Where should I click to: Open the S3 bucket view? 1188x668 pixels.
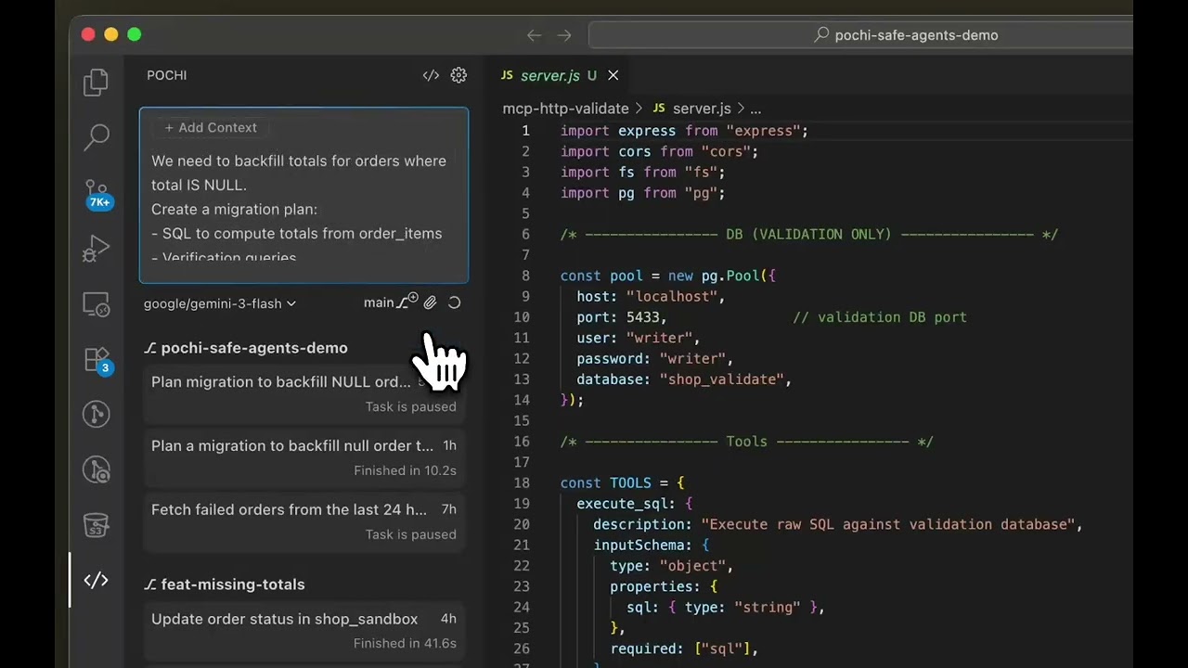tap(97, 525)
